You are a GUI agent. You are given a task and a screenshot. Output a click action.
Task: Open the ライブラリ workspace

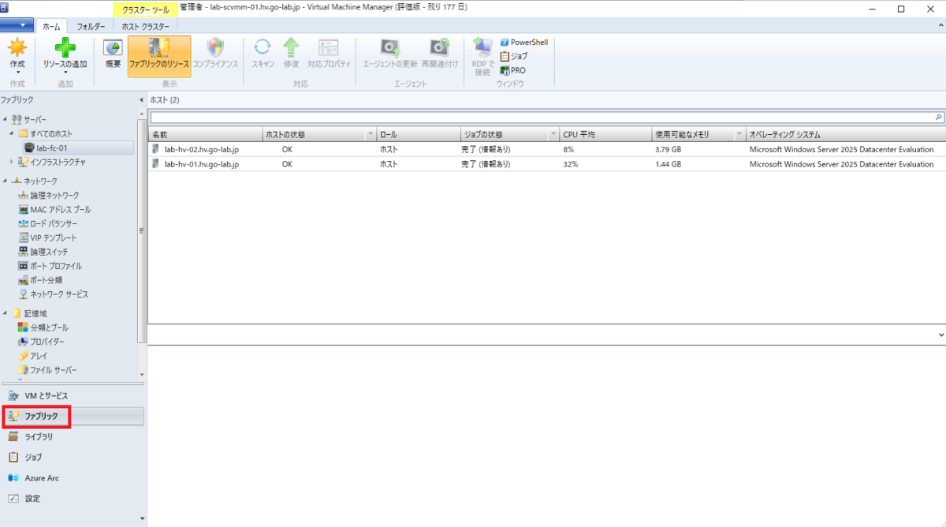(72, 436)
